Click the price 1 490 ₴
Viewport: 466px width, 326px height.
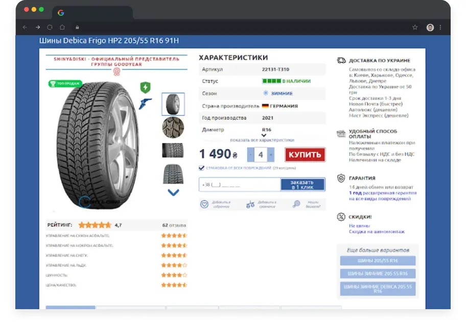219,154
